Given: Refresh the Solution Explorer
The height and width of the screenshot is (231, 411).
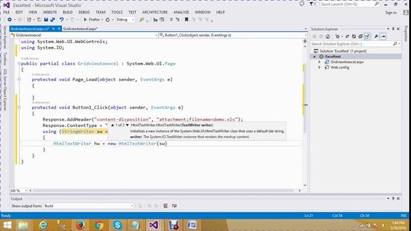Looking at the screenshot, I should pyautogui.click(x=354, y=37).
